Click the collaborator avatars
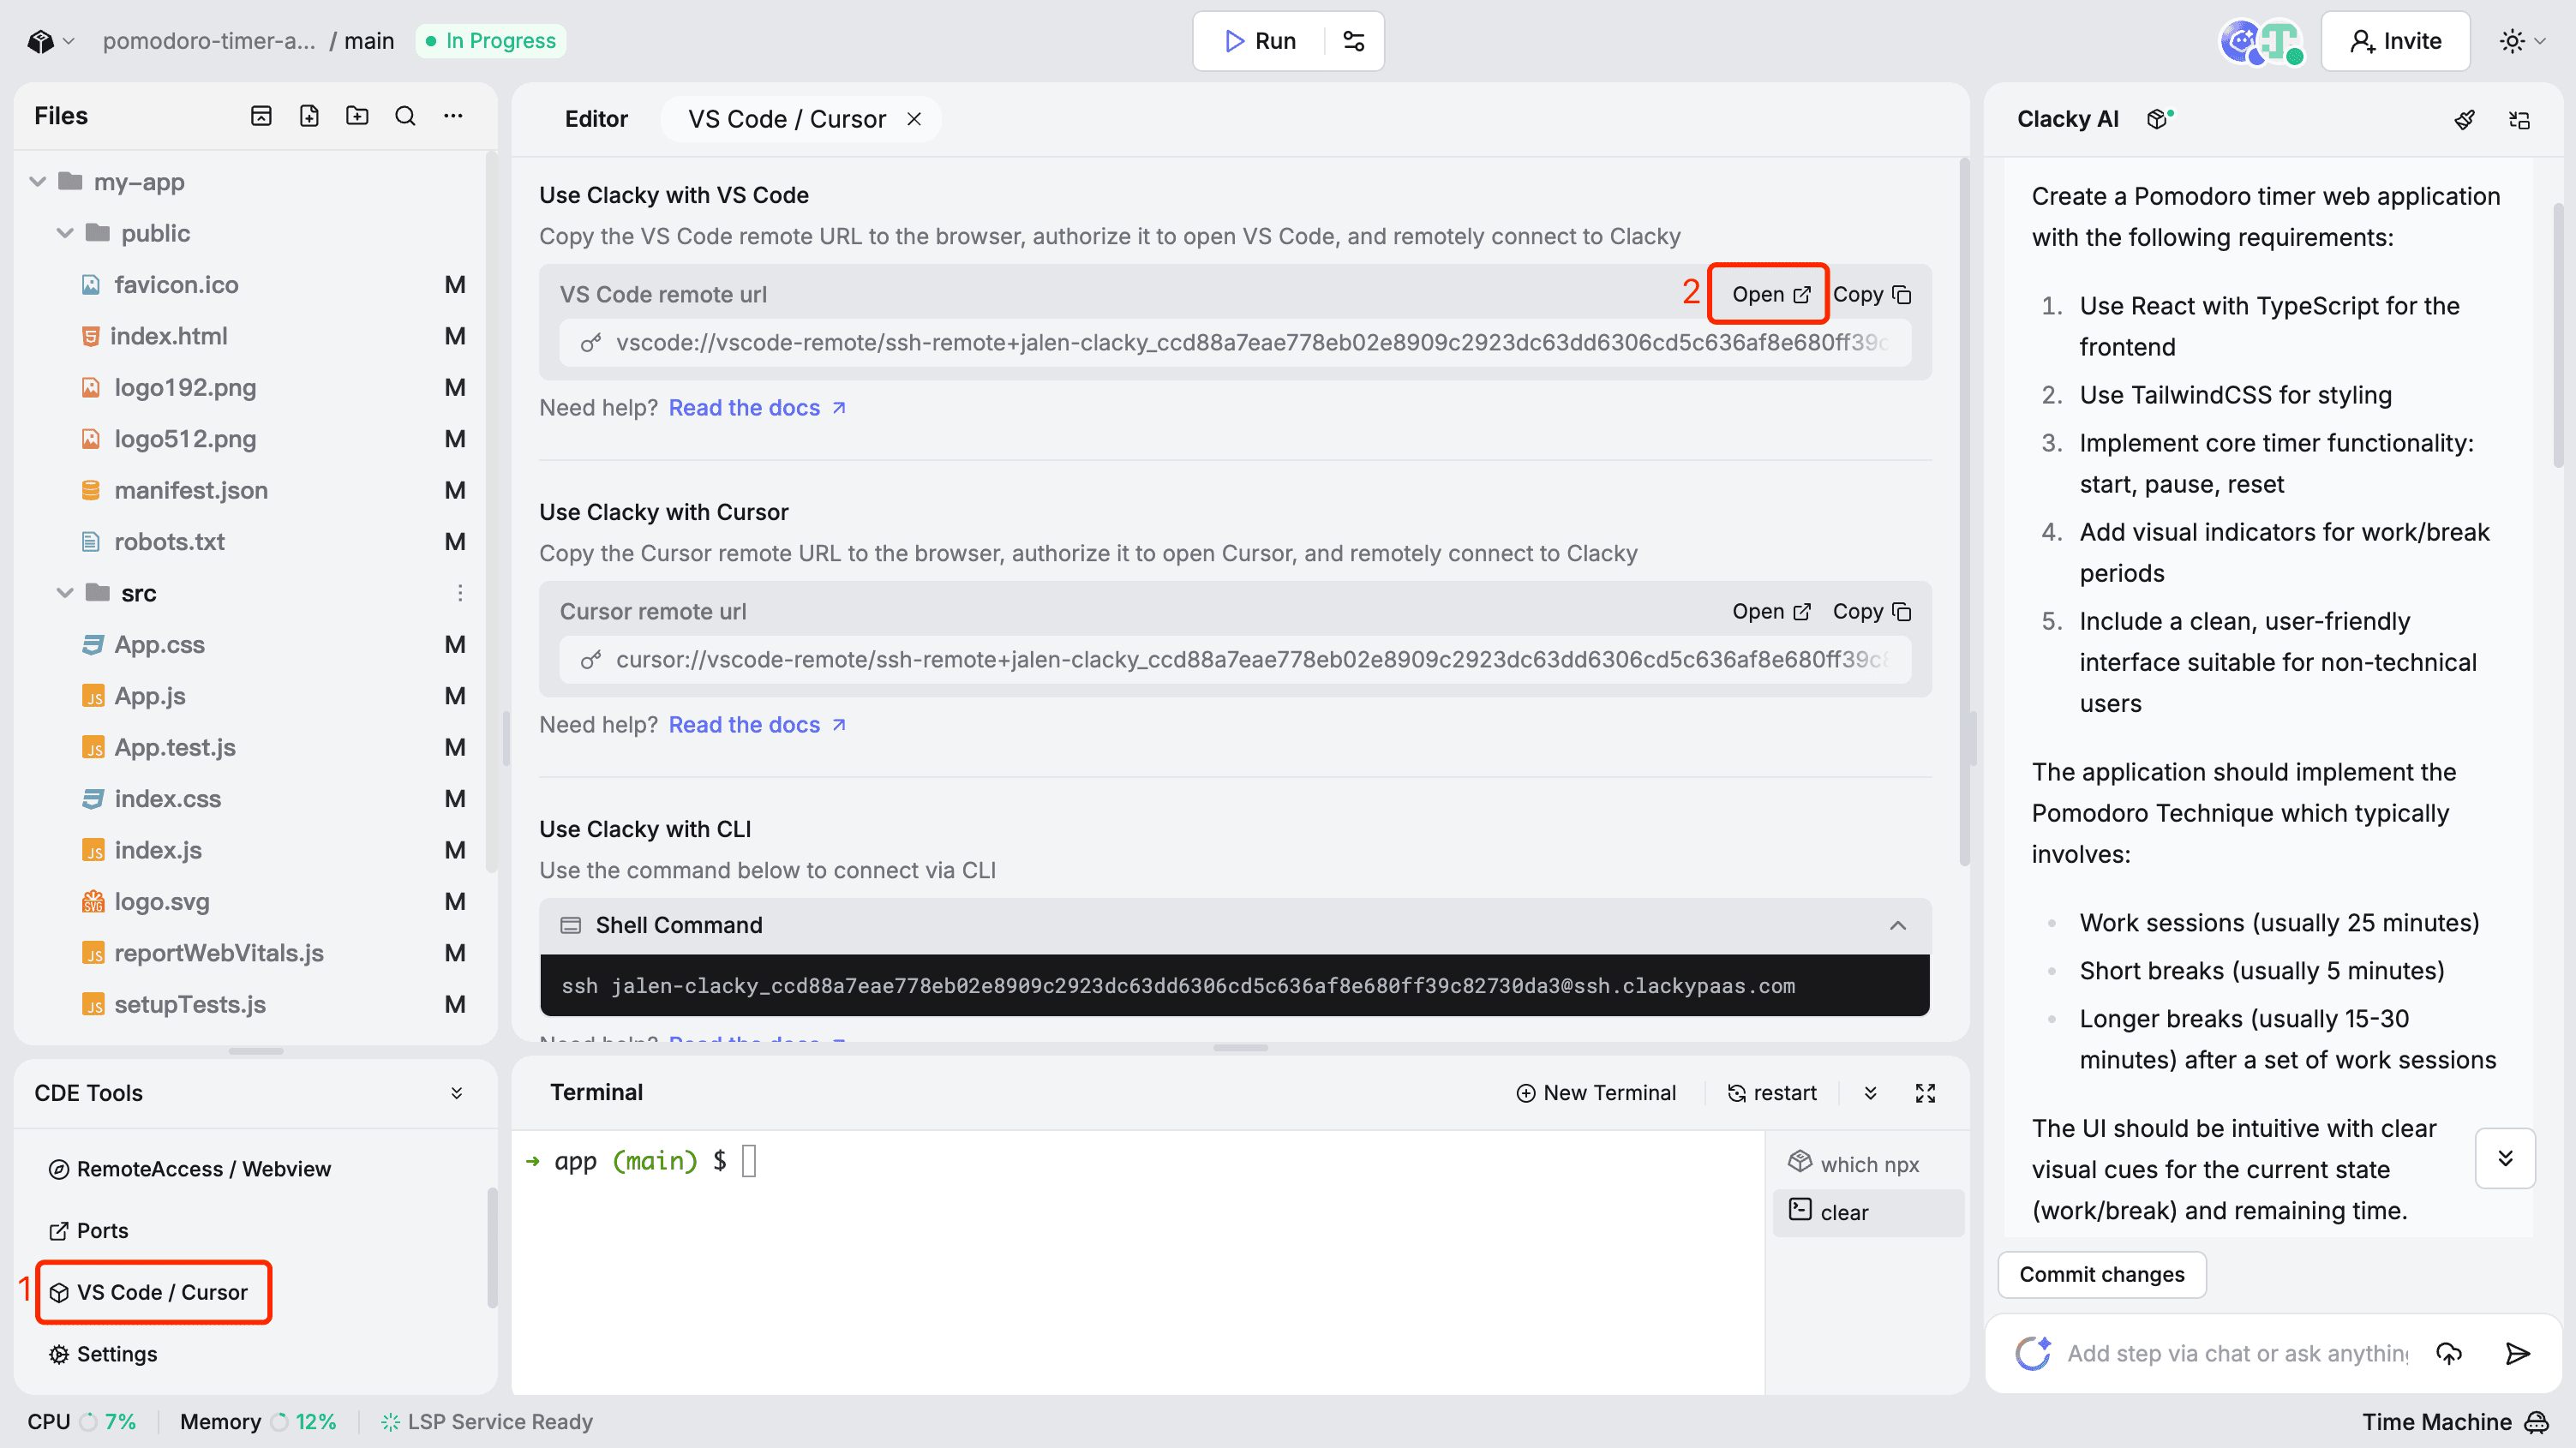 (2261, 42)
